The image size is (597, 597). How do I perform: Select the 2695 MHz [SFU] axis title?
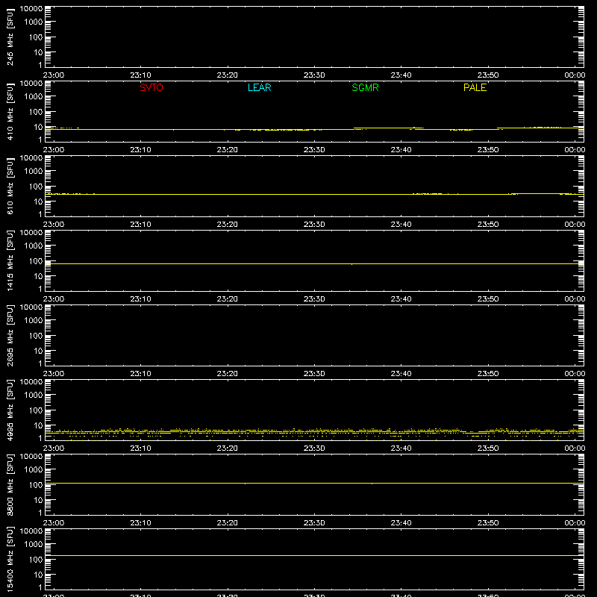(10, 335)
